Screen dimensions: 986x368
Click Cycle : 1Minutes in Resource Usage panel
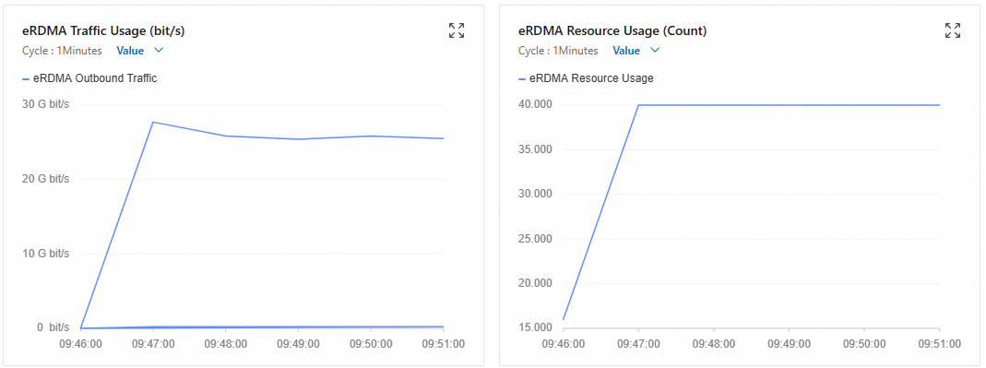click(558, 51)
